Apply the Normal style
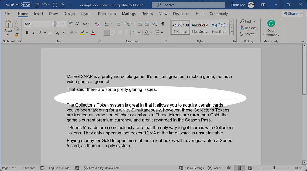The width and height of the screenshot is (307, 171). click(180, 27)
